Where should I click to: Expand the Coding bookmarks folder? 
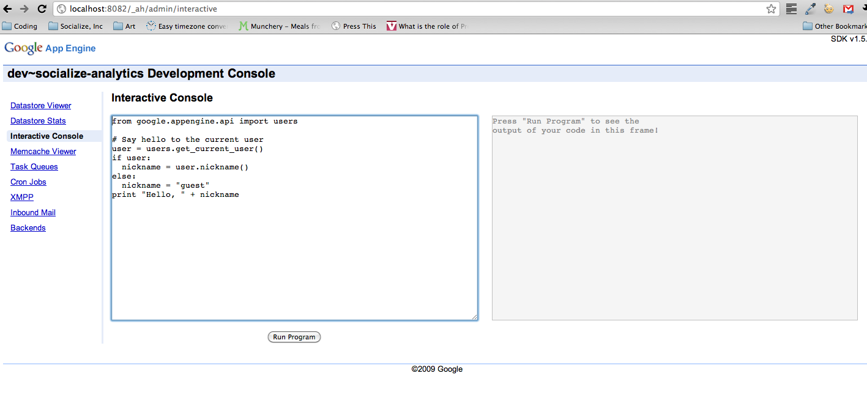[x=20, y=26]
